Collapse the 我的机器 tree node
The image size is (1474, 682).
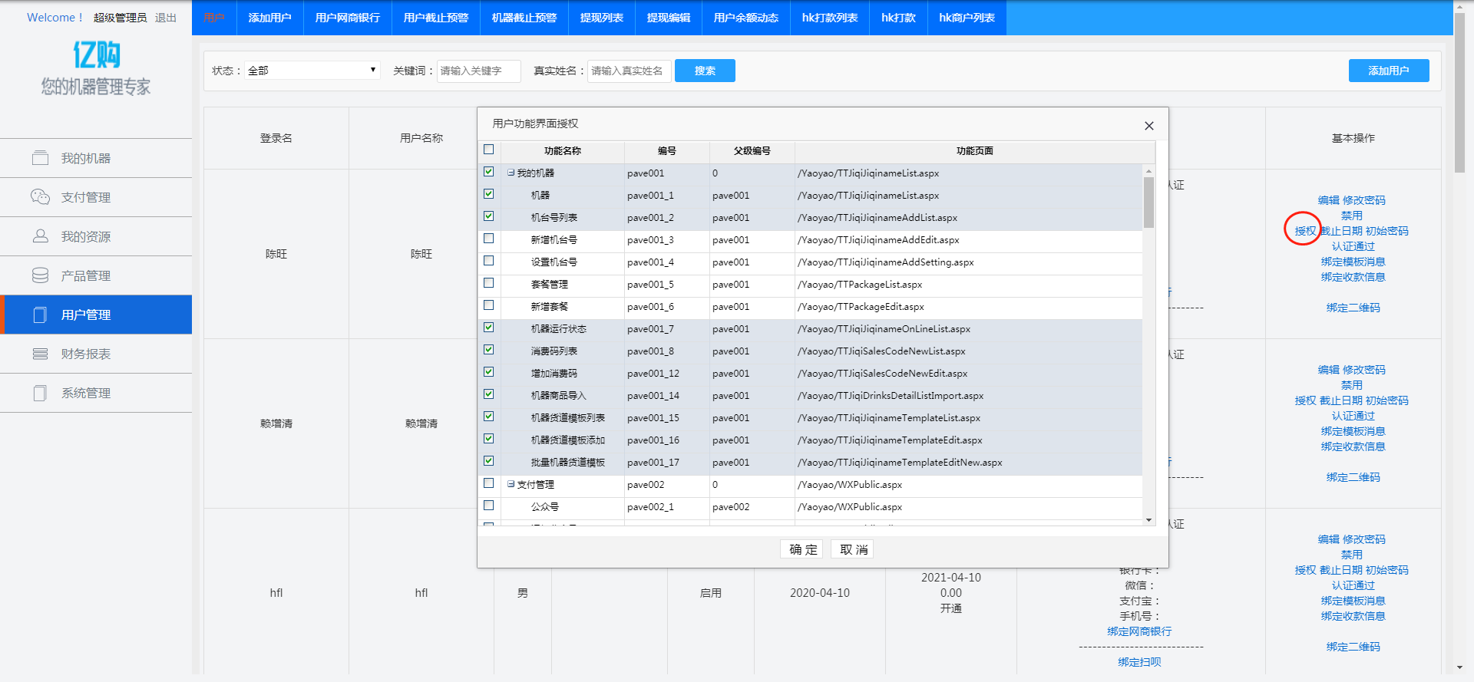coord(511,173)
